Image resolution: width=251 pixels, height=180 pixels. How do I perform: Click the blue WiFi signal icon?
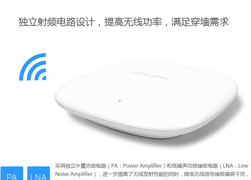(33, 67)
